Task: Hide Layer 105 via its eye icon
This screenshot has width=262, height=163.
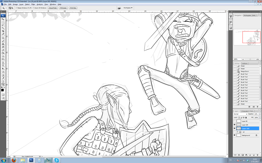Action: click(x=234, y=128)
